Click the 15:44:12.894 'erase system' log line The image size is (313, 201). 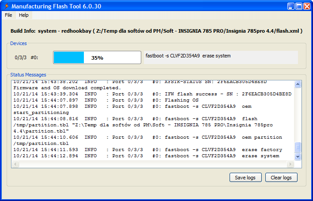[146, 156]
